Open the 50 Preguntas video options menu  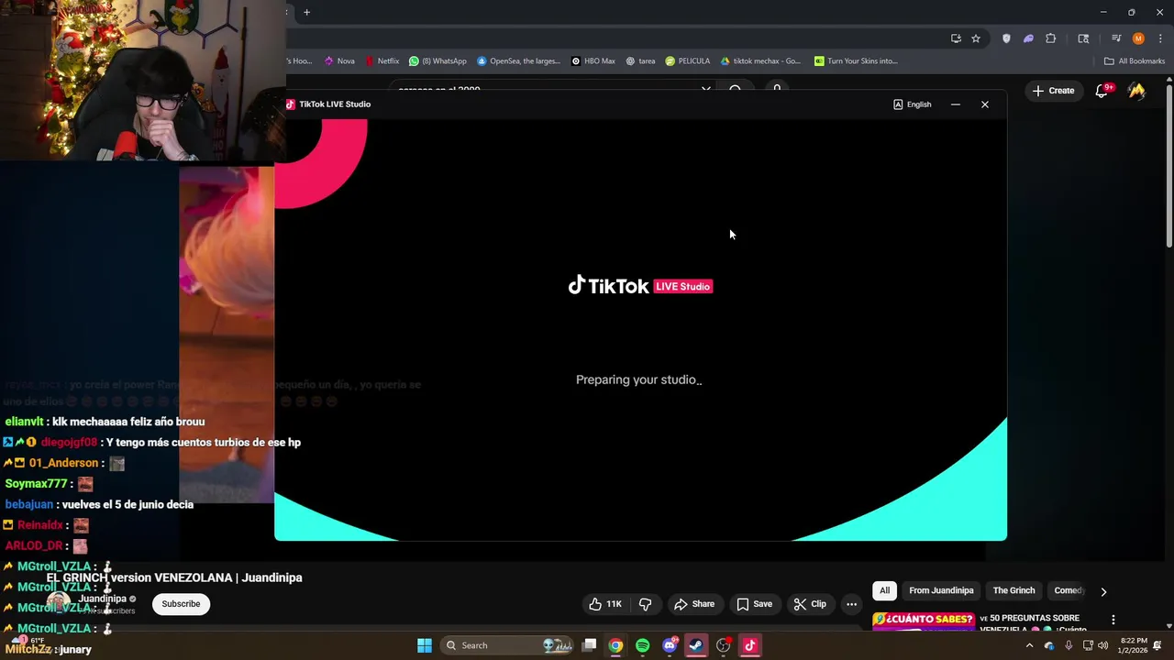[x=1113, y=621]
